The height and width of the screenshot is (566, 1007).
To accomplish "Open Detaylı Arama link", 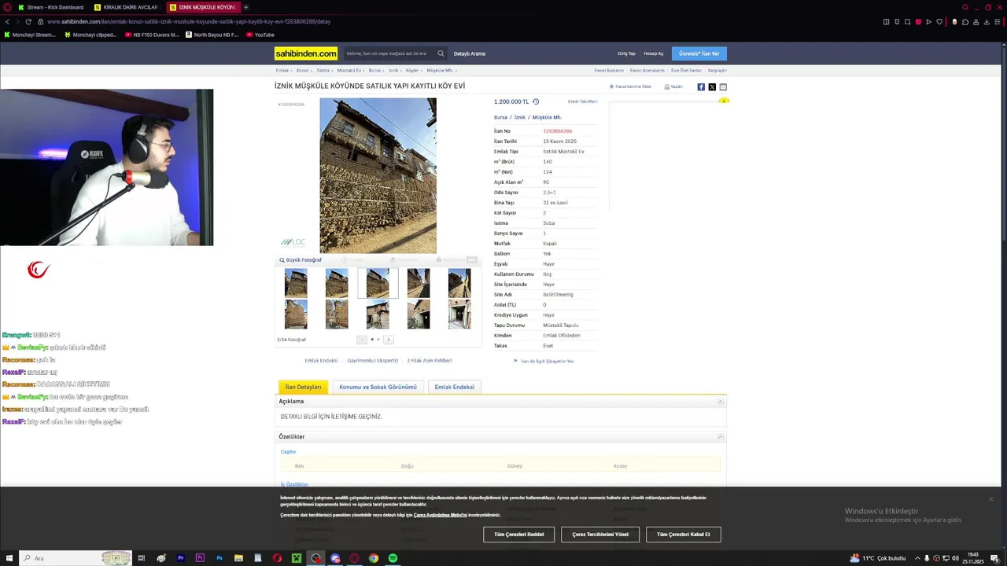I will pyautogui.click(x=470, y=53).
